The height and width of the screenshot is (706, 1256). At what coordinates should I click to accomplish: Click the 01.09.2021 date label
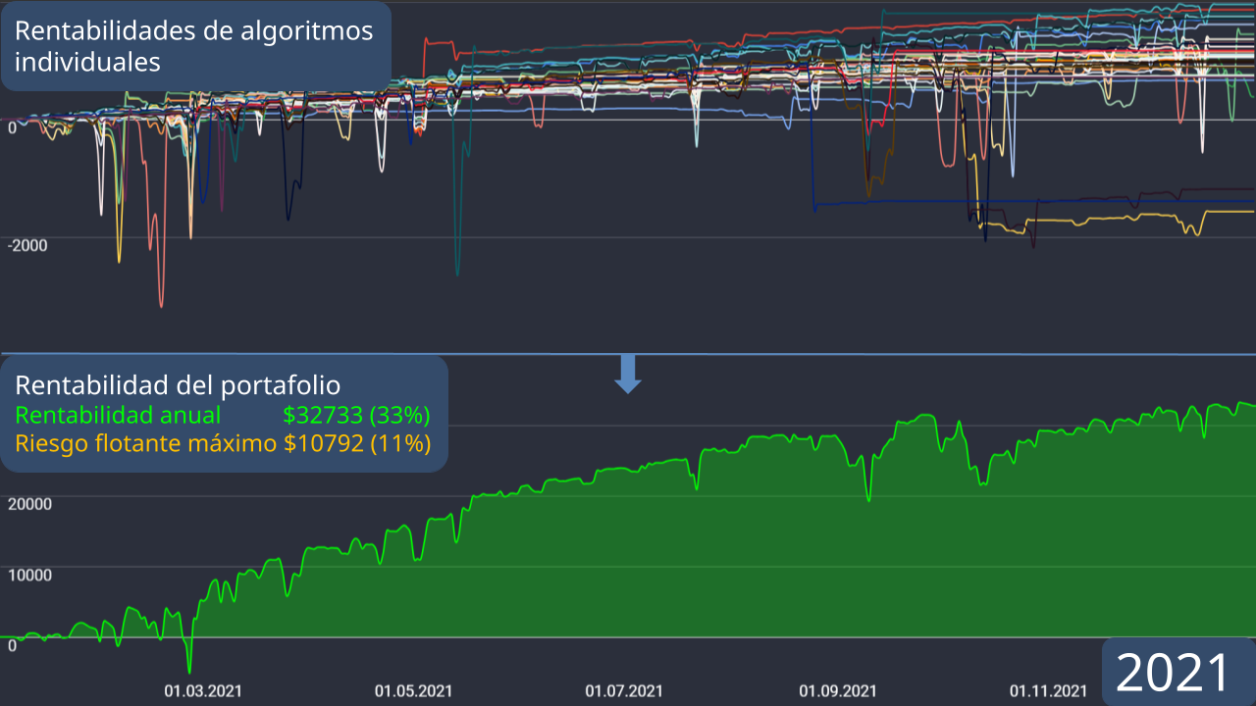[837, 690]
